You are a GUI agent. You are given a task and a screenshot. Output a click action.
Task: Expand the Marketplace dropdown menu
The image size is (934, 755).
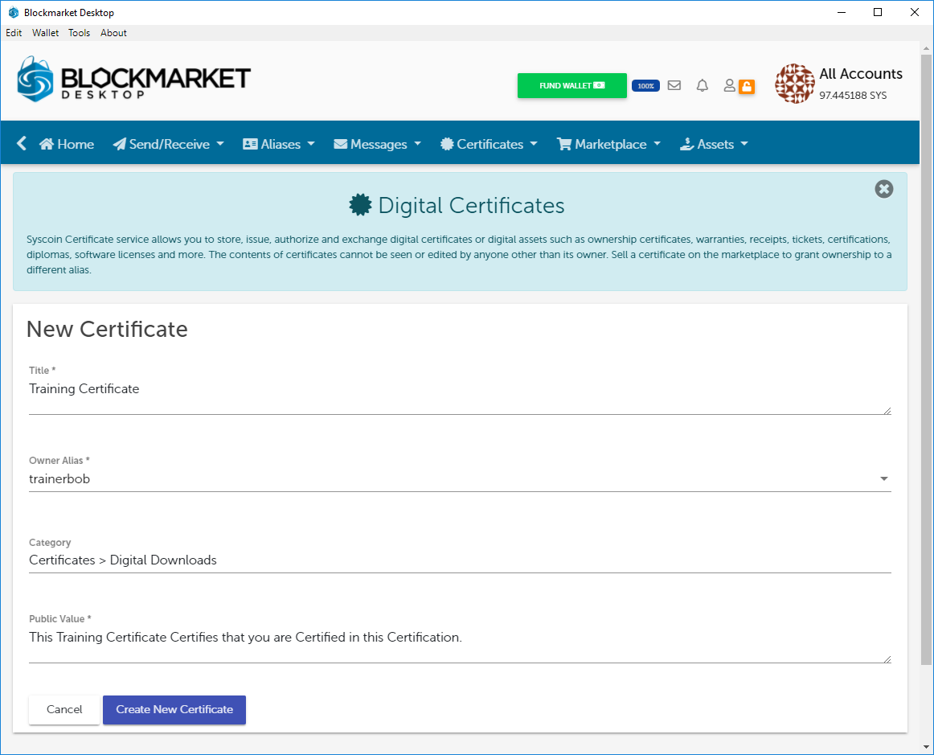point(608,144)
